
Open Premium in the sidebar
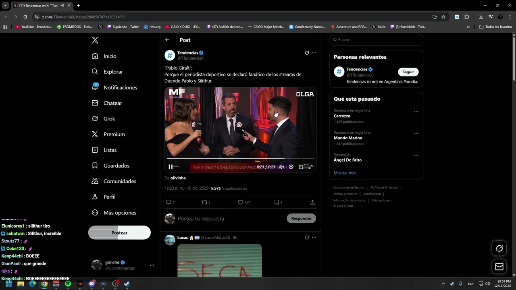tap(108, 134)
